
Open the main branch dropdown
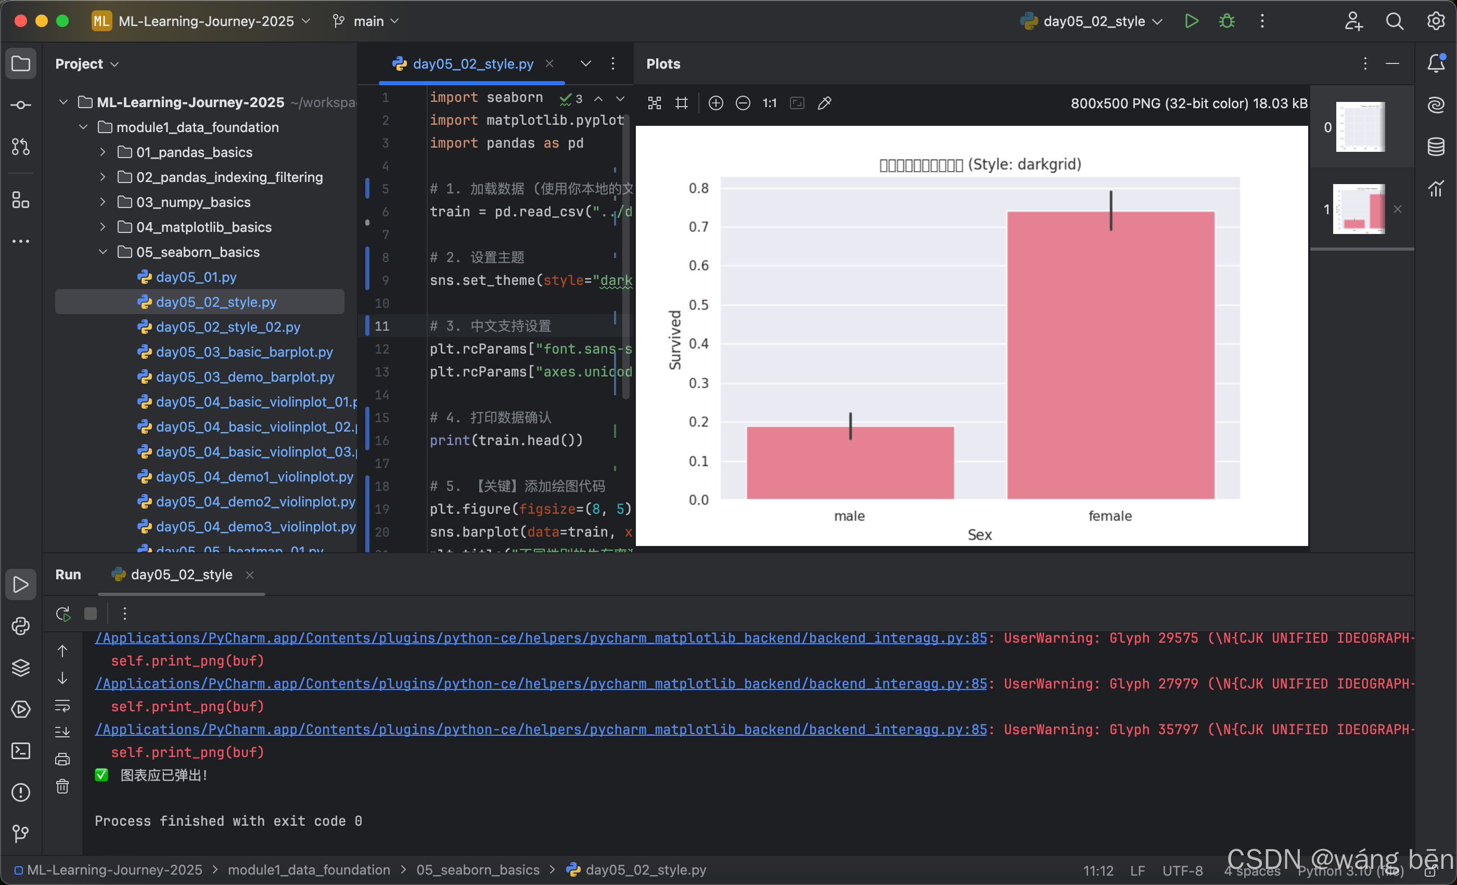pos(367,21)
